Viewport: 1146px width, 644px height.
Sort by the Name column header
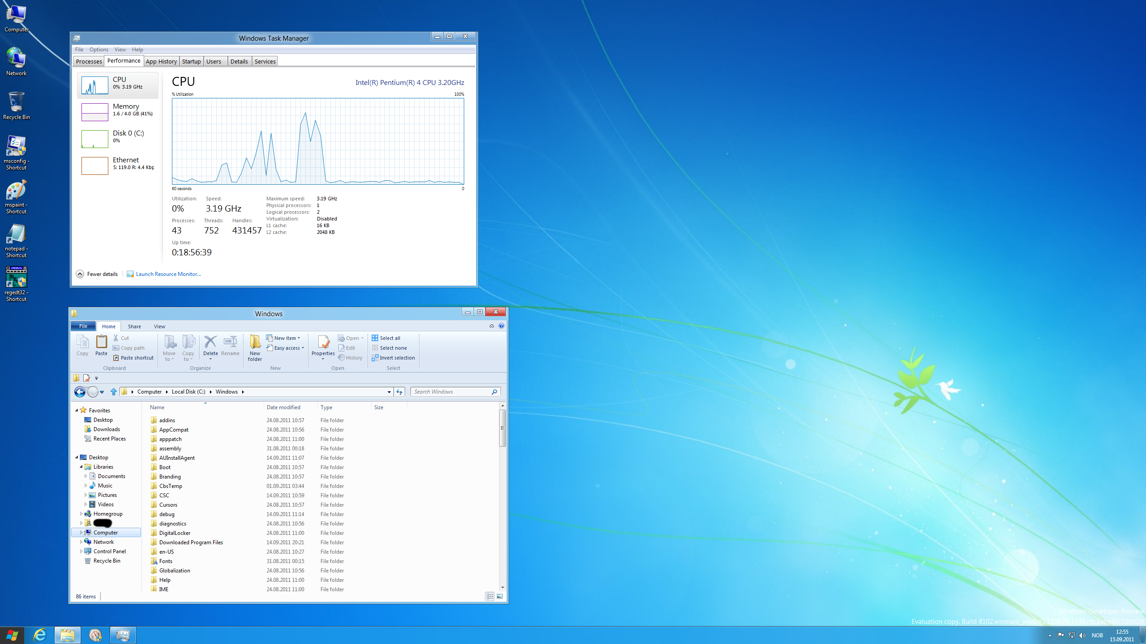(205, 407)
